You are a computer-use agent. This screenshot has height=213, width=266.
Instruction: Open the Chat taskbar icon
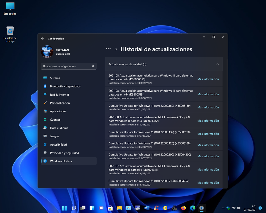click(x=101, y=208)
